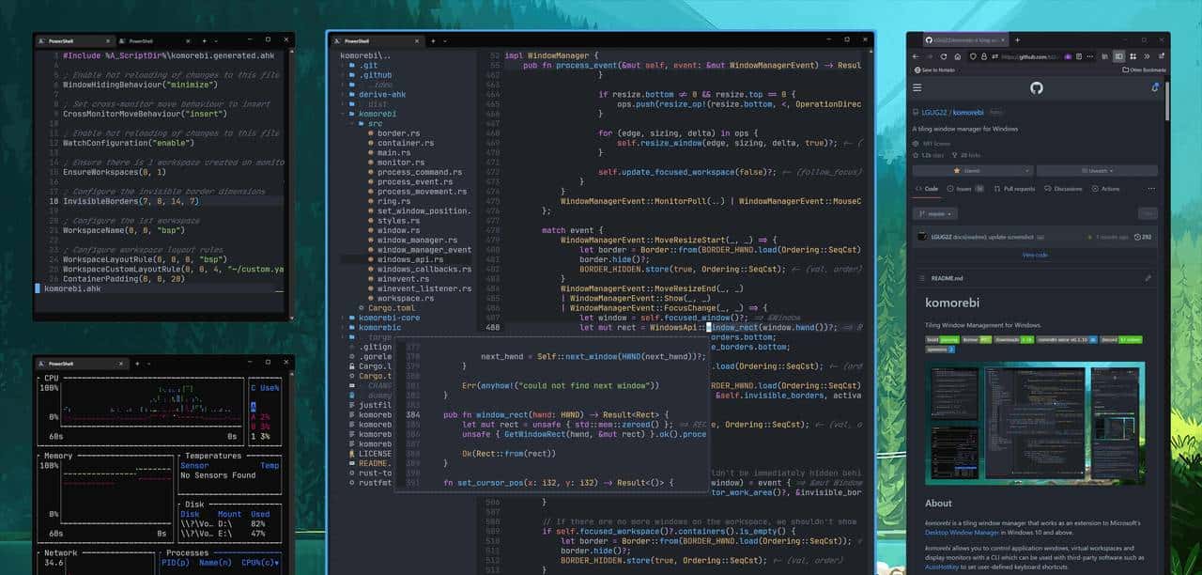The width and height of the screenshot is (1202, 575).
Task: Add new tab in middle PowerShell window
Action: 433,41
